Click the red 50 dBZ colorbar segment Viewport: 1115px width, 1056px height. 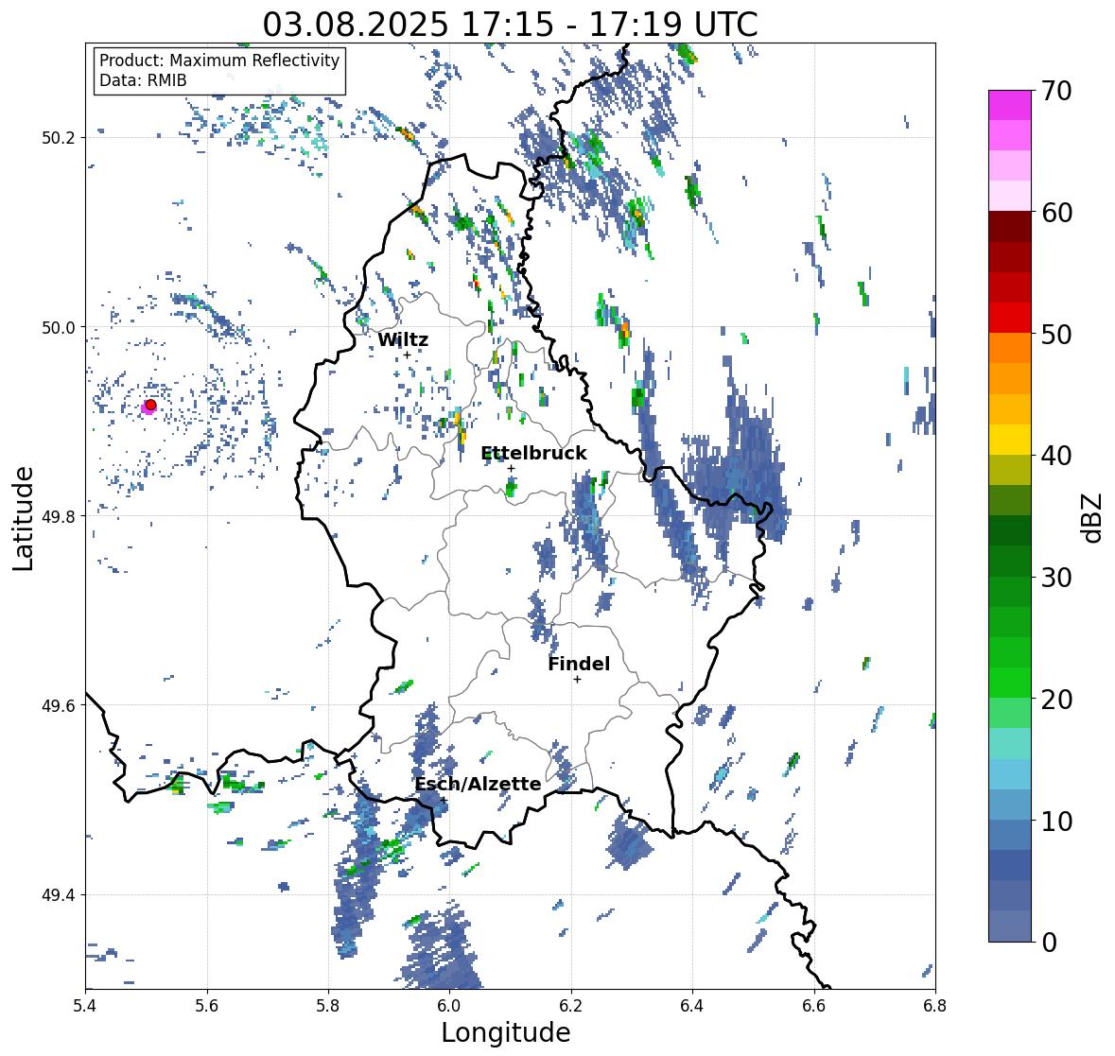point(1010,318)
